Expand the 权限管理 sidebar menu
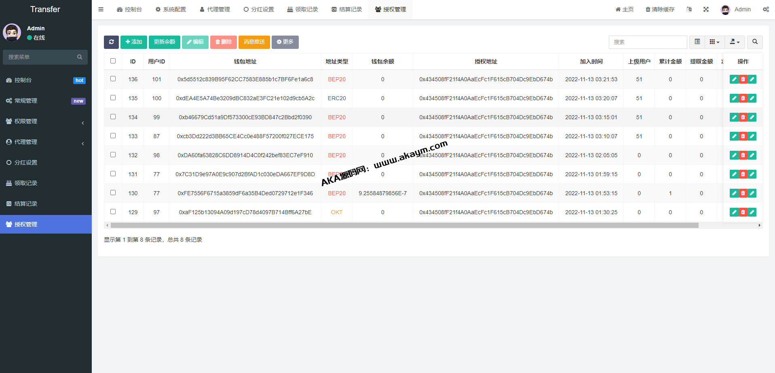This screenshot has width=775, height=373. 46,121
